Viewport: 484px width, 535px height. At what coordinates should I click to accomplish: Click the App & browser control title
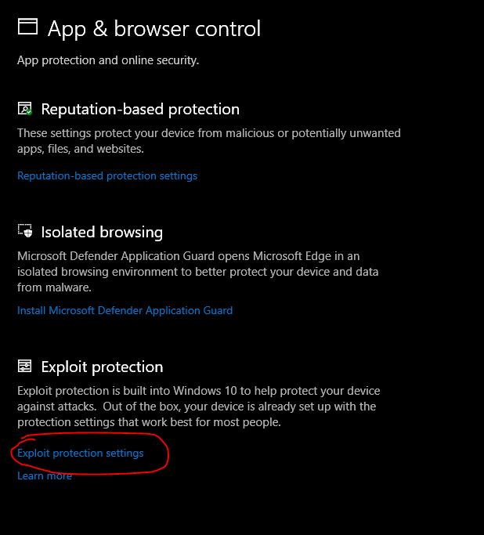[x=154, y=29]
